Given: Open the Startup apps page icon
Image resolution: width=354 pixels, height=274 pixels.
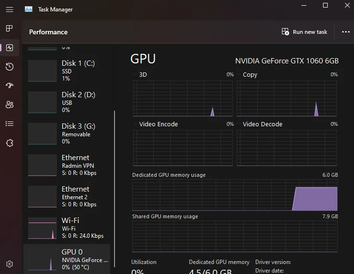Looking at the screenshot, I should click(x=10, y=85).
